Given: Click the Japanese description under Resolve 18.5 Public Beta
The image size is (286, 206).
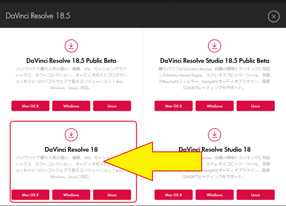Looking at the screenshot, I should (71, 78).
